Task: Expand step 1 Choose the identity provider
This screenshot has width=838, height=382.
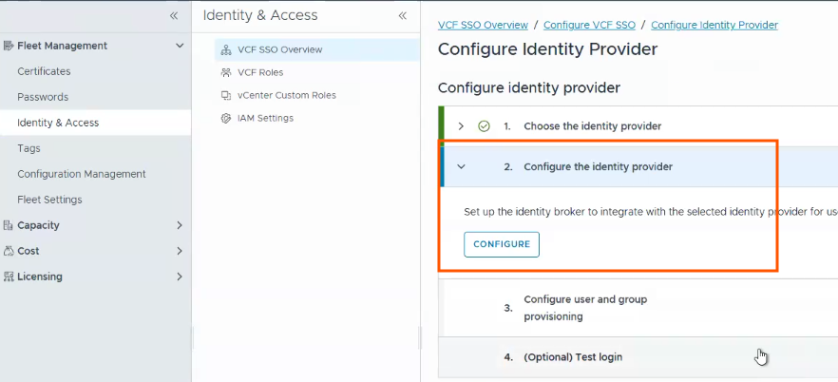Action: (461, 126)
